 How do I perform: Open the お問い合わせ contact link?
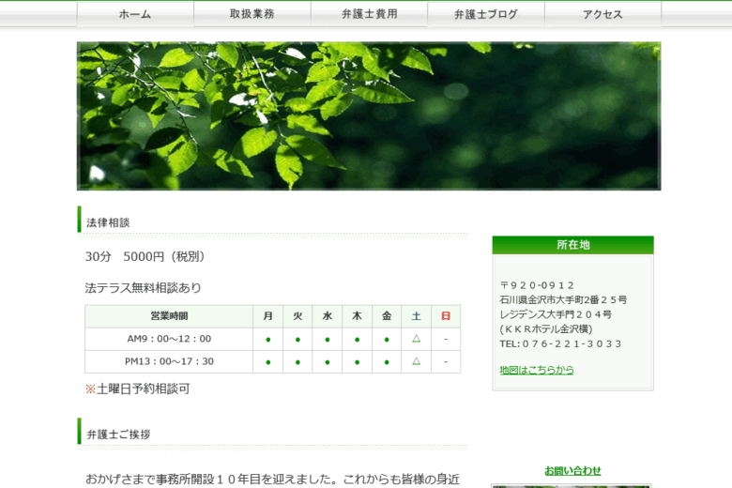(572, 470)
